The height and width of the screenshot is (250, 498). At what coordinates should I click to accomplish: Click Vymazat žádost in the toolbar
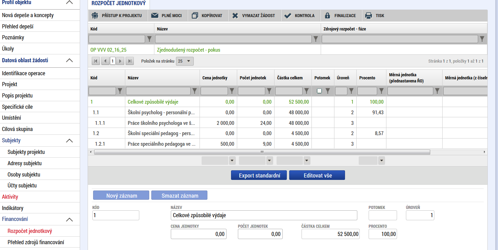254,15
